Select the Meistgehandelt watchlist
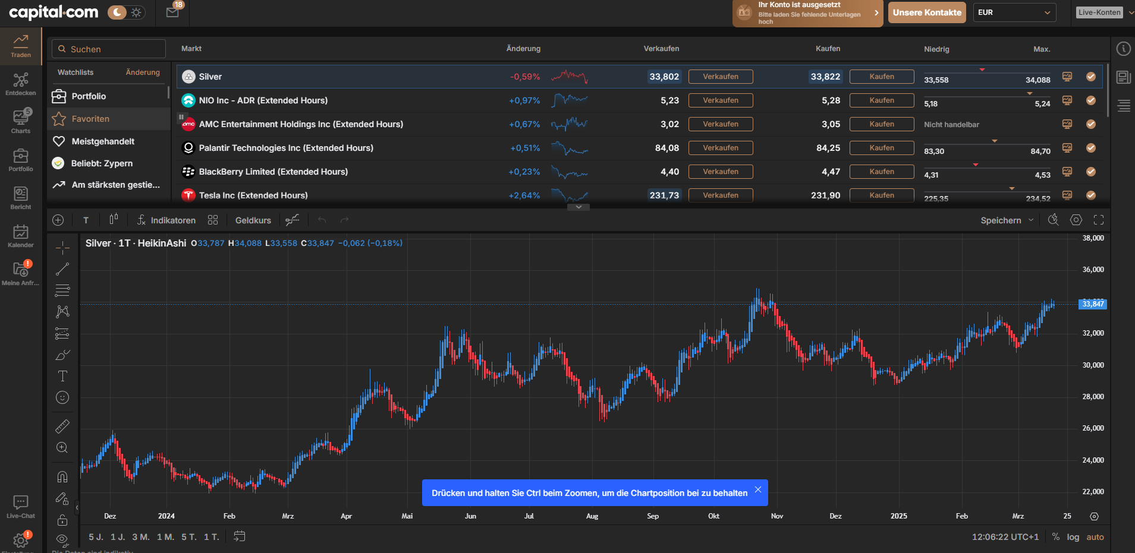Image resolution: width=1135 pixels, height=553 pixels. (103, 141)
